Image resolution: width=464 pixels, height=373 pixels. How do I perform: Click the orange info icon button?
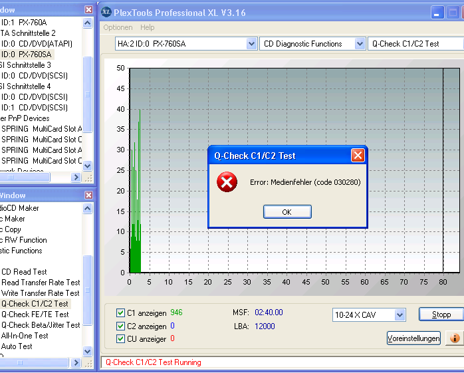[455, 338]
